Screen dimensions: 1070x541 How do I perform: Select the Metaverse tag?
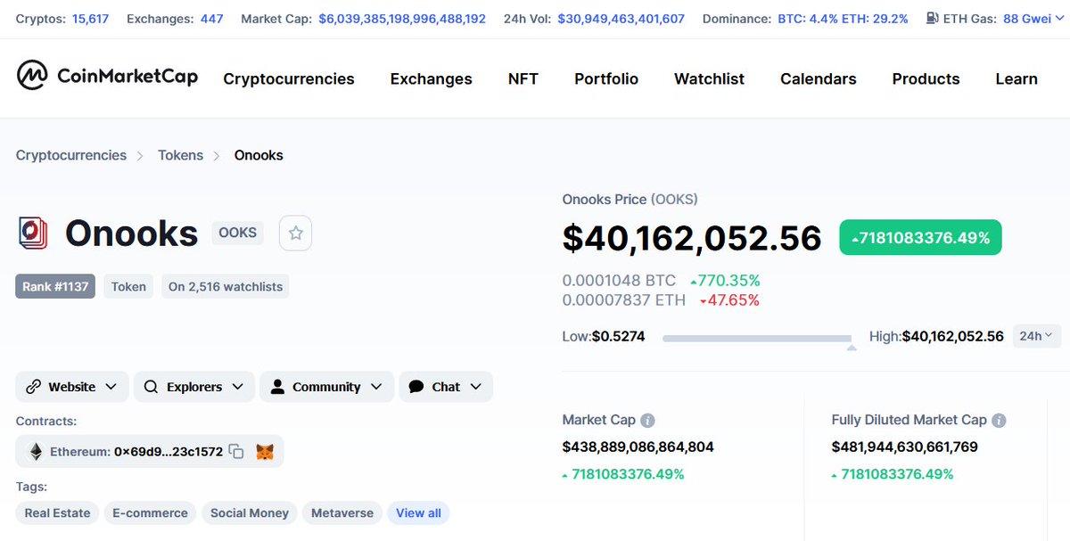click(342, 512)
